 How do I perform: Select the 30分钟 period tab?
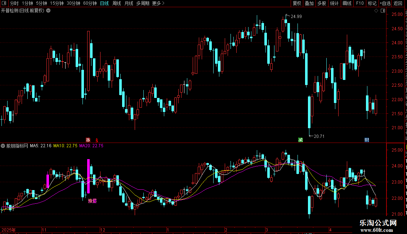(73, 3)
